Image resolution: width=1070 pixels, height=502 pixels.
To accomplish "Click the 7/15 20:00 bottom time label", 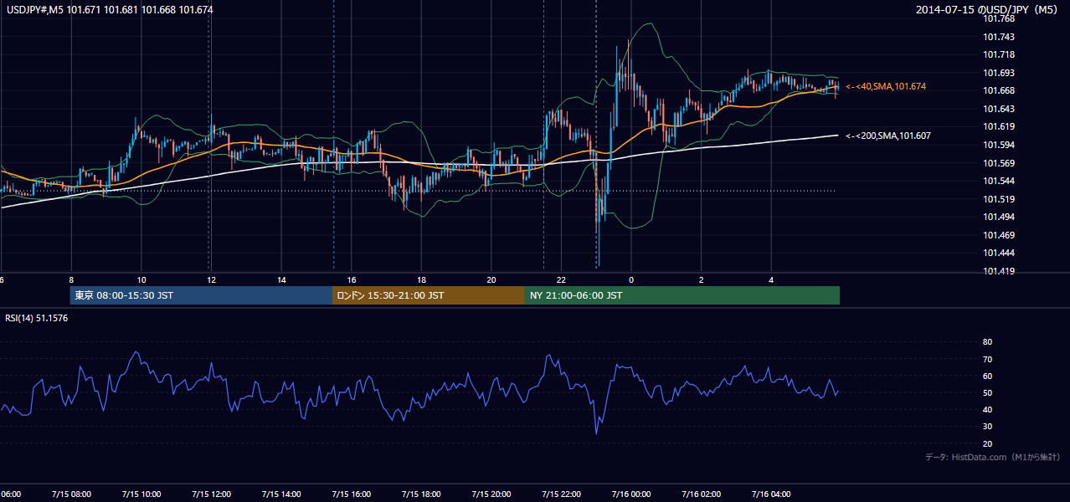I will (491, 494).
